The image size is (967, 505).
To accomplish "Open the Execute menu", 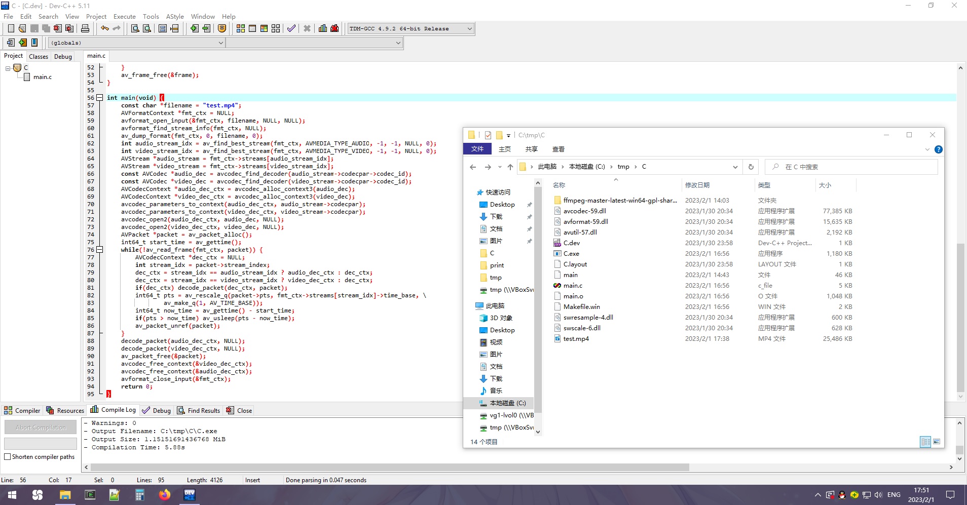I will pos(125,16).
